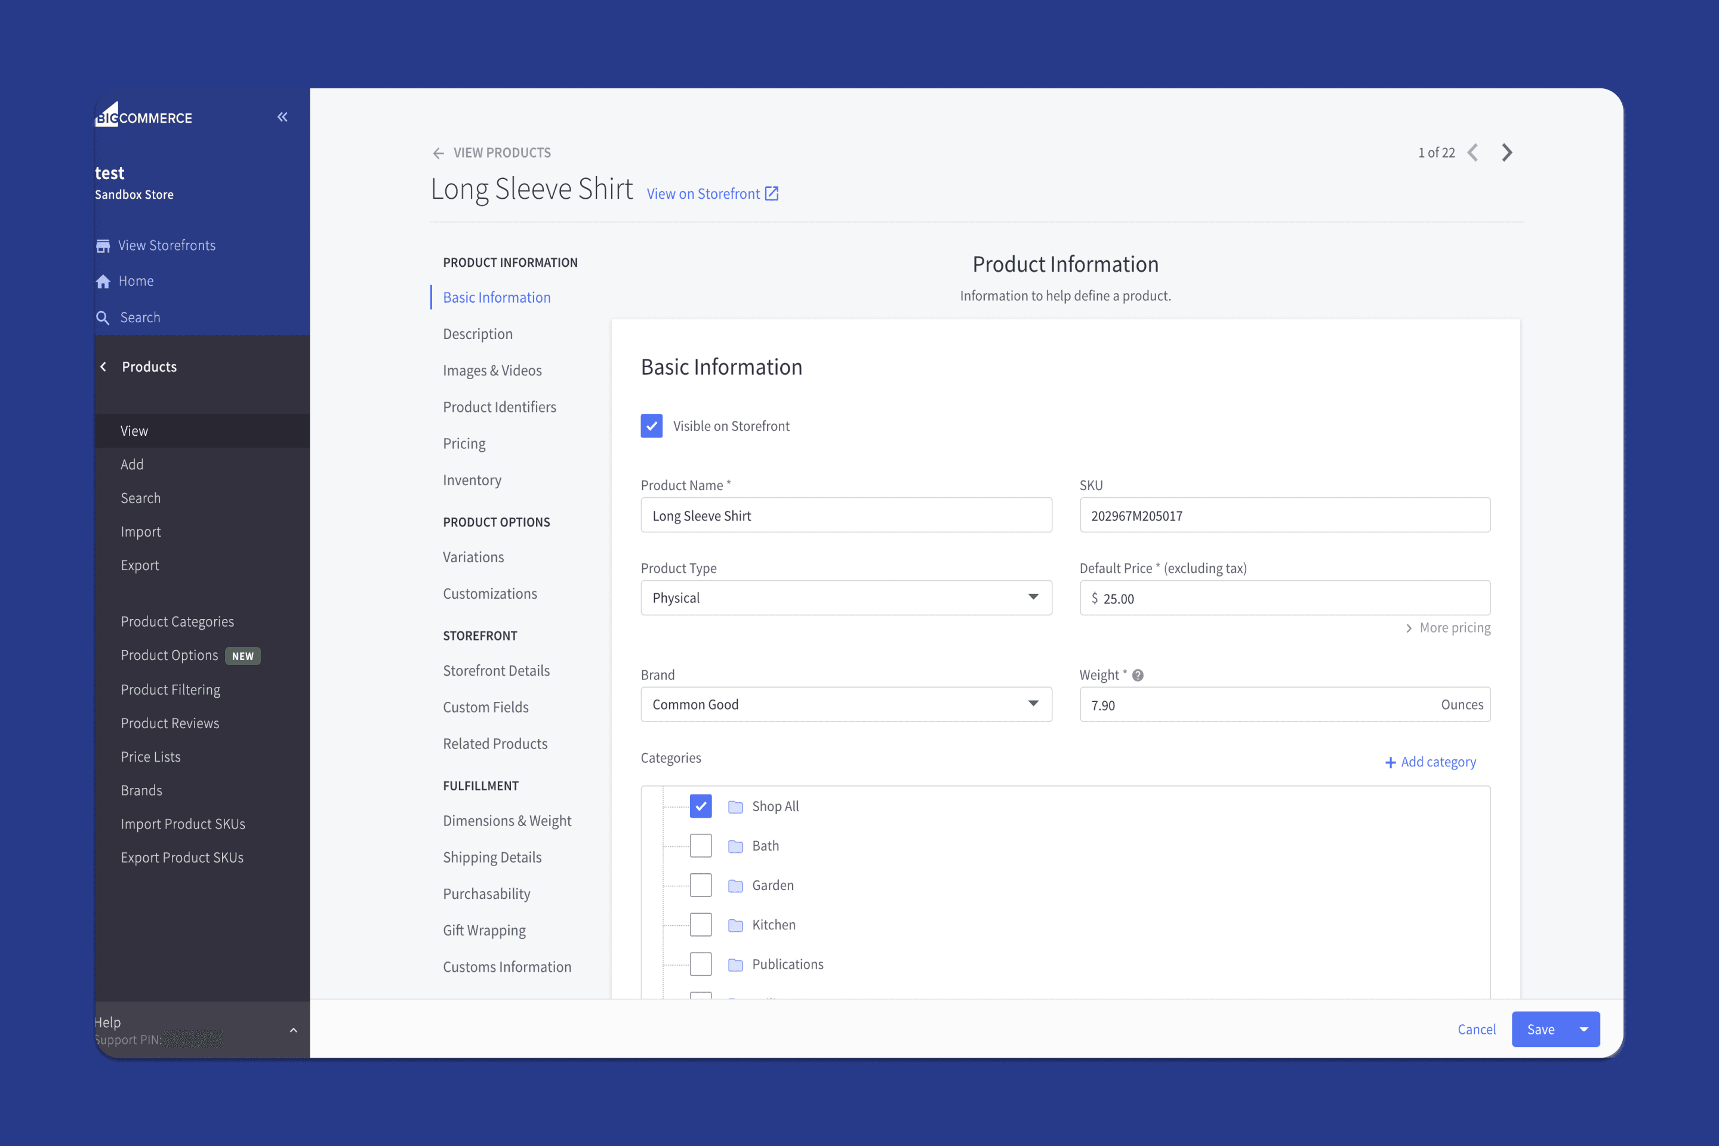
Task: Jump to the Variations section
Action: [x=473, y=557]
